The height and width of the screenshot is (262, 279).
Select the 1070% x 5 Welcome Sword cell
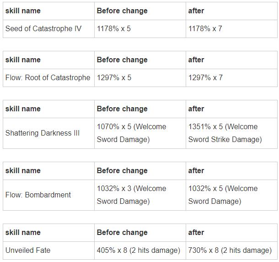pos(132,133)
